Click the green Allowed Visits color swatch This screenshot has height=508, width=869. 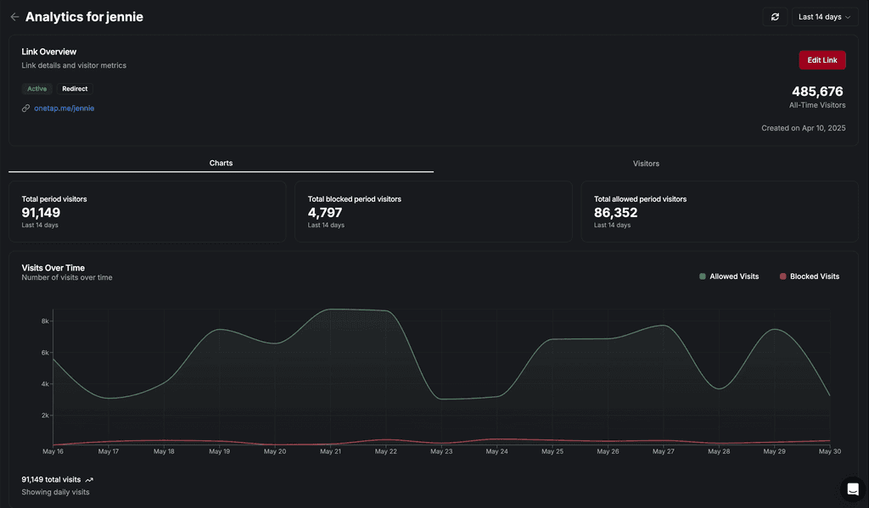pos(702,276)
